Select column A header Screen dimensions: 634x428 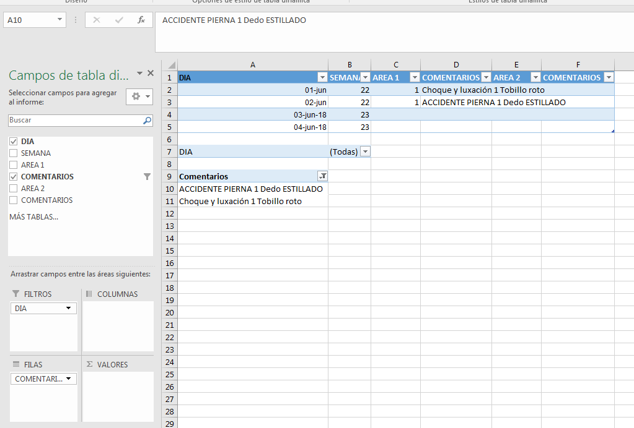pos(253,65)
